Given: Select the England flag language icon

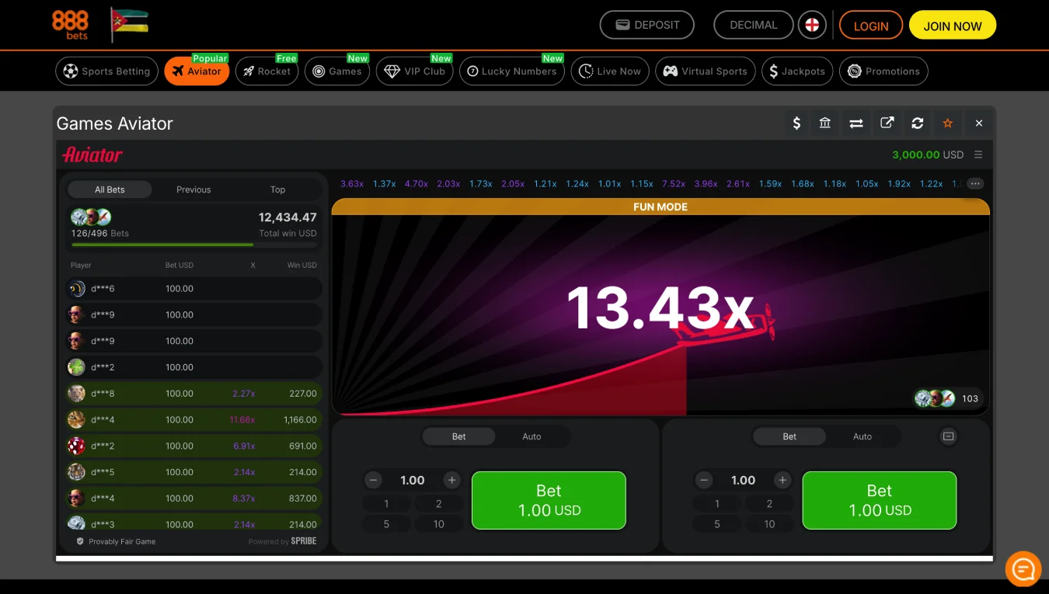Looking at the screenshot, I should tap(812, 25).
